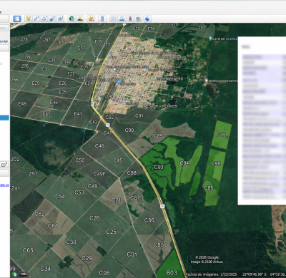
Task: Click the C30 field label
Action: click(x=71, y=242)
